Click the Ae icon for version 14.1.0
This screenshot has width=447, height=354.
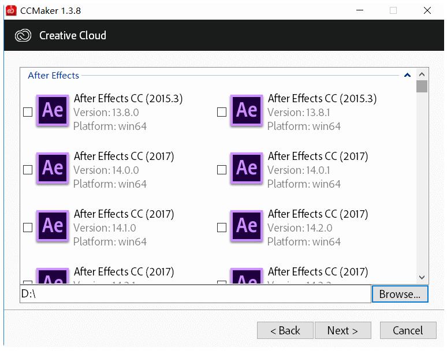click(53, 226)
